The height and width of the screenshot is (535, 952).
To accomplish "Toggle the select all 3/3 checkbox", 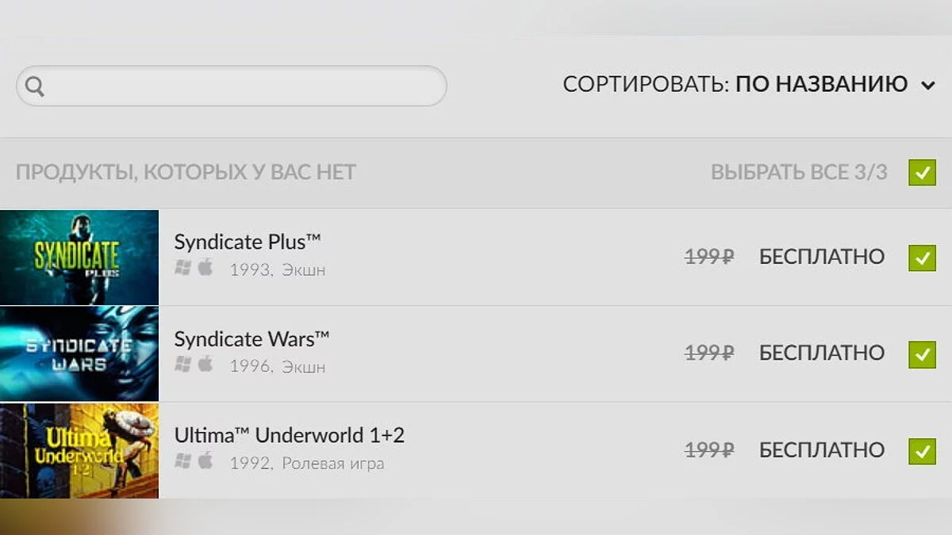I will [922, 172].
